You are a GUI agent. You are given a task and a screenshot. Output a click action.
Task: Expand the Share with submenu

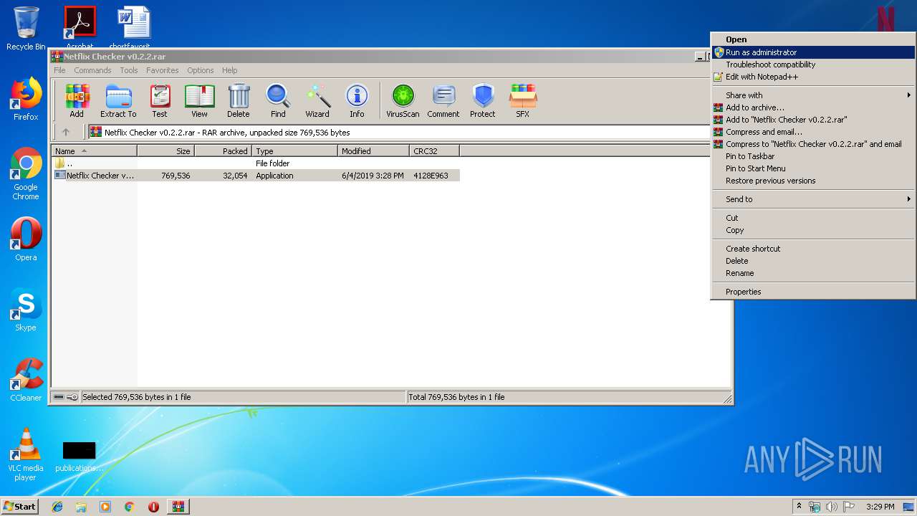(x=813, y=95)
